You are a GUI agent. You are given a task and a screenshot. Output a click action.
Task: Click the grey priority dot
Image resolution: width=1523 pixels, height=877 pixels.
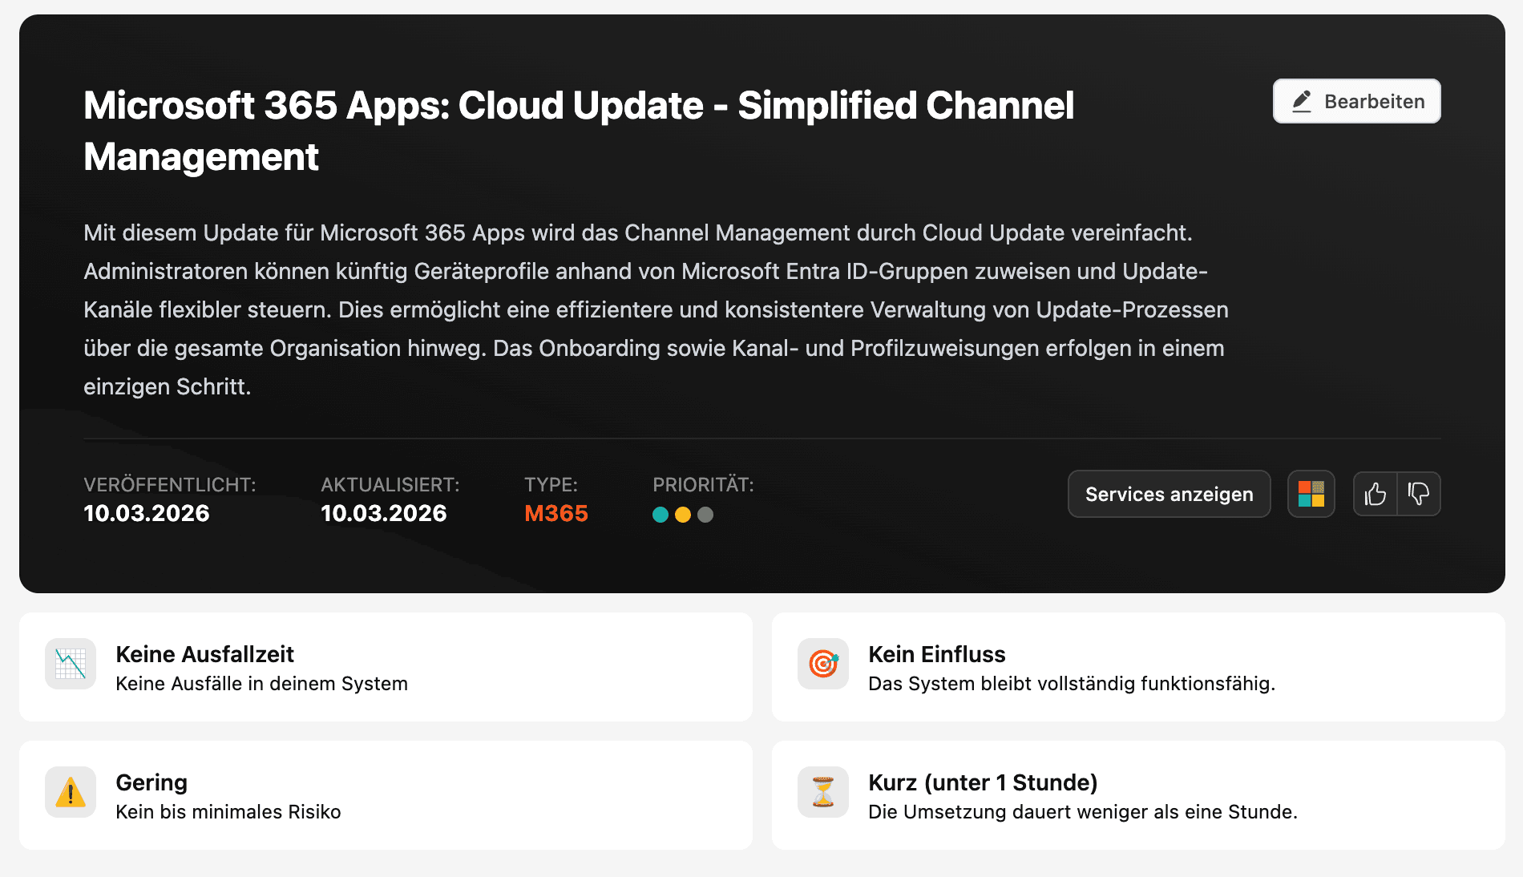pos(705,515)
